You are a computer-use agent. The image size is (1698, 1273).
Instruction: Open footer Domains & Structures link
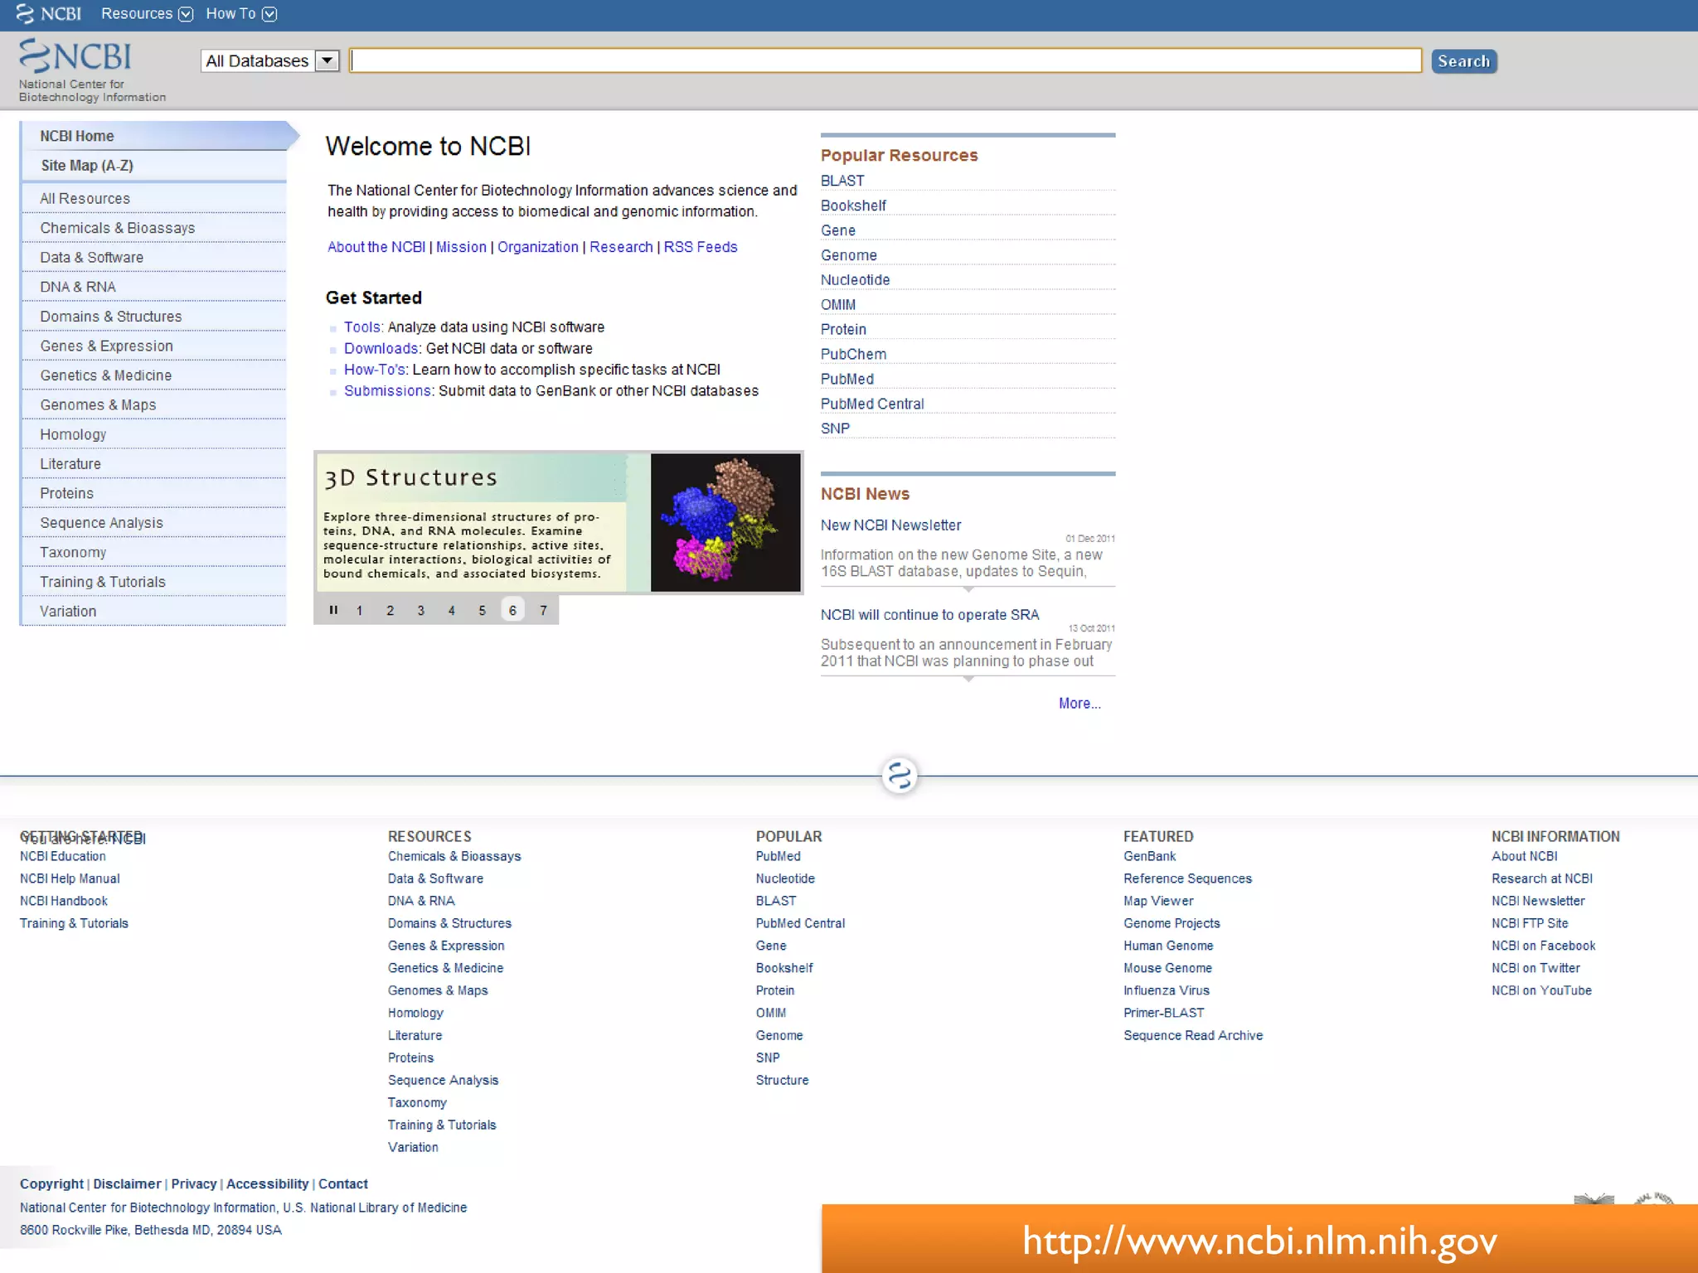coord(449,924)
